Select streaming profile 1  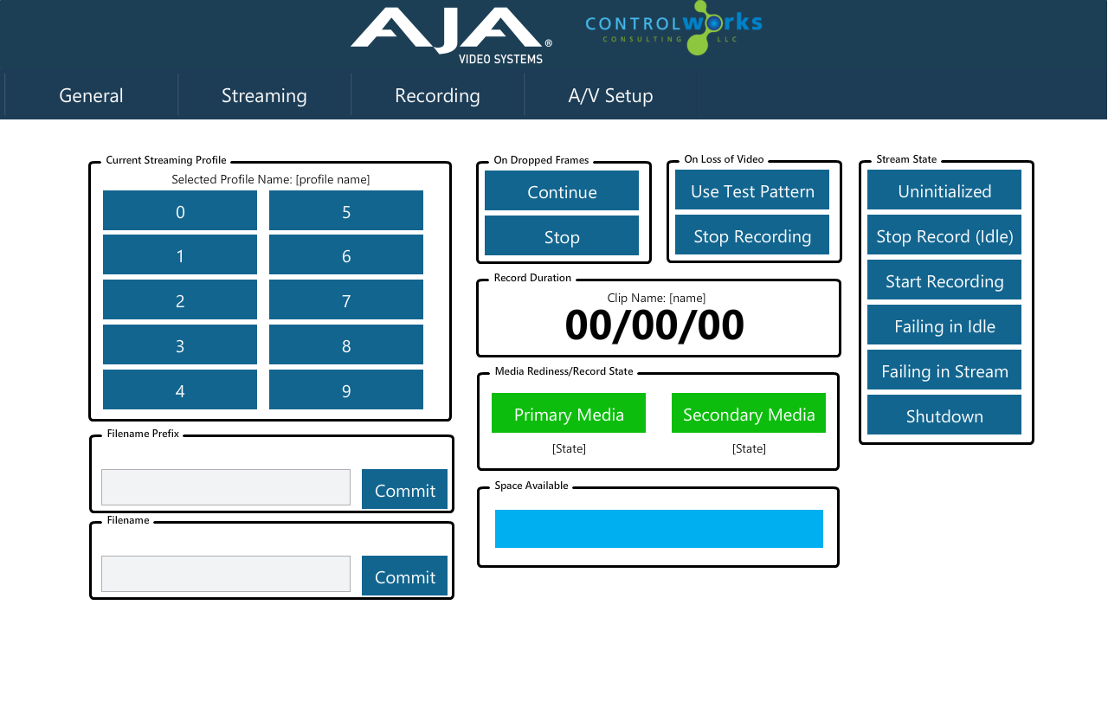coord(180,254)
